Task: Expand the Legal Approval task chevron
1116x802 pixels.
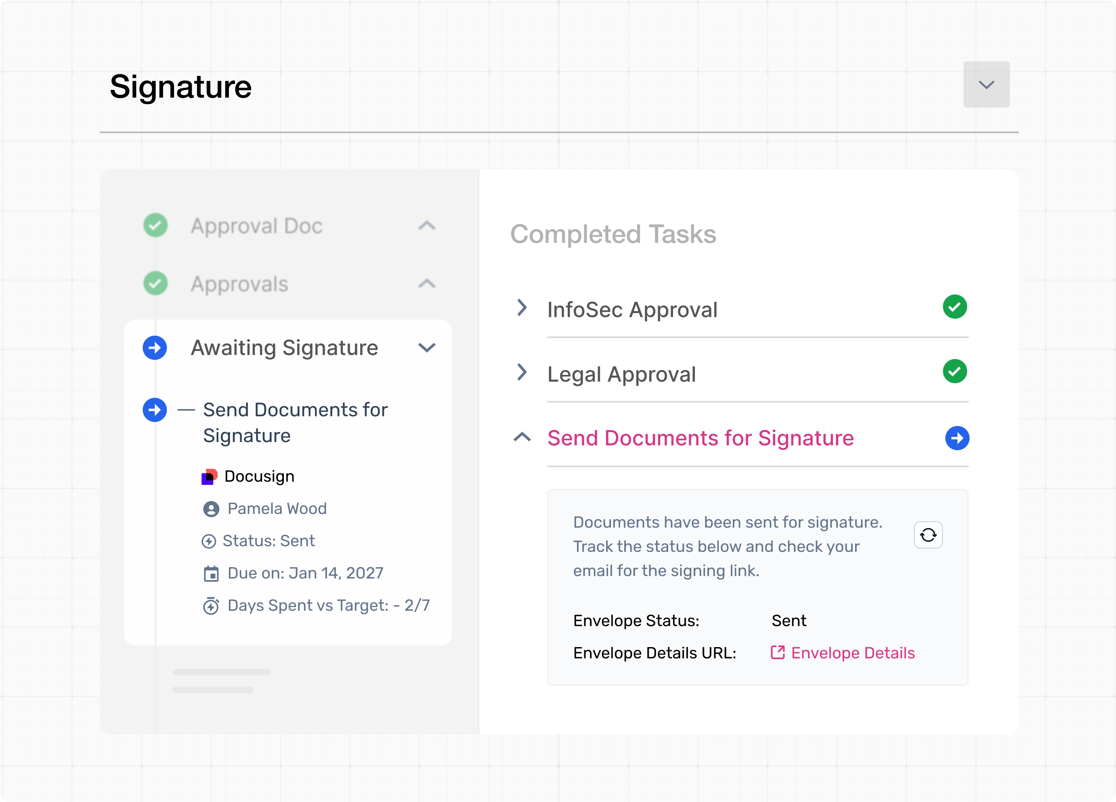Action: click(522, 372)
